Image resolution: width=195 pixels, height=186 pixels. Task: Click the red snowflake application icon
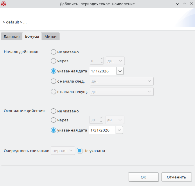tap(3, 4)
